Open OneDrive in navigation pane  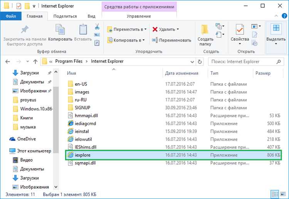23,139
